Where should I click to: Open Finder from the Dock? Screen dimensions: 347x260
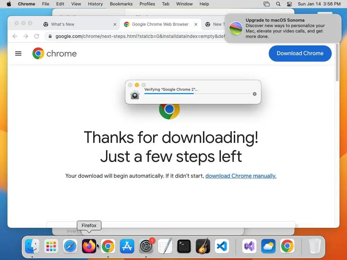[32, 246]
